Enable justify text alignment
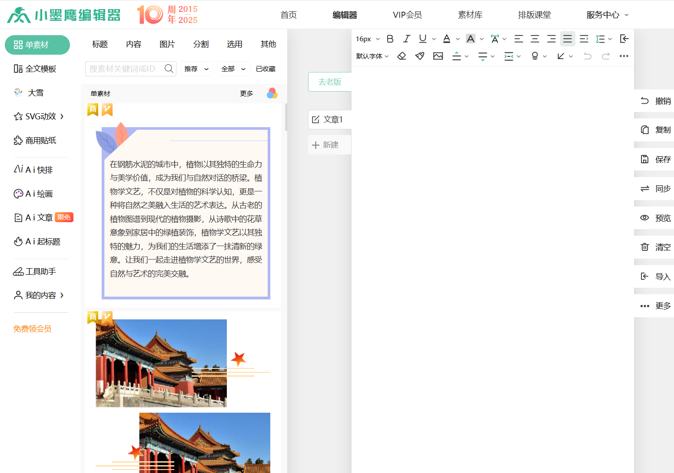Image resolution: width=674 pixels, height=473 pixels. 568,39
